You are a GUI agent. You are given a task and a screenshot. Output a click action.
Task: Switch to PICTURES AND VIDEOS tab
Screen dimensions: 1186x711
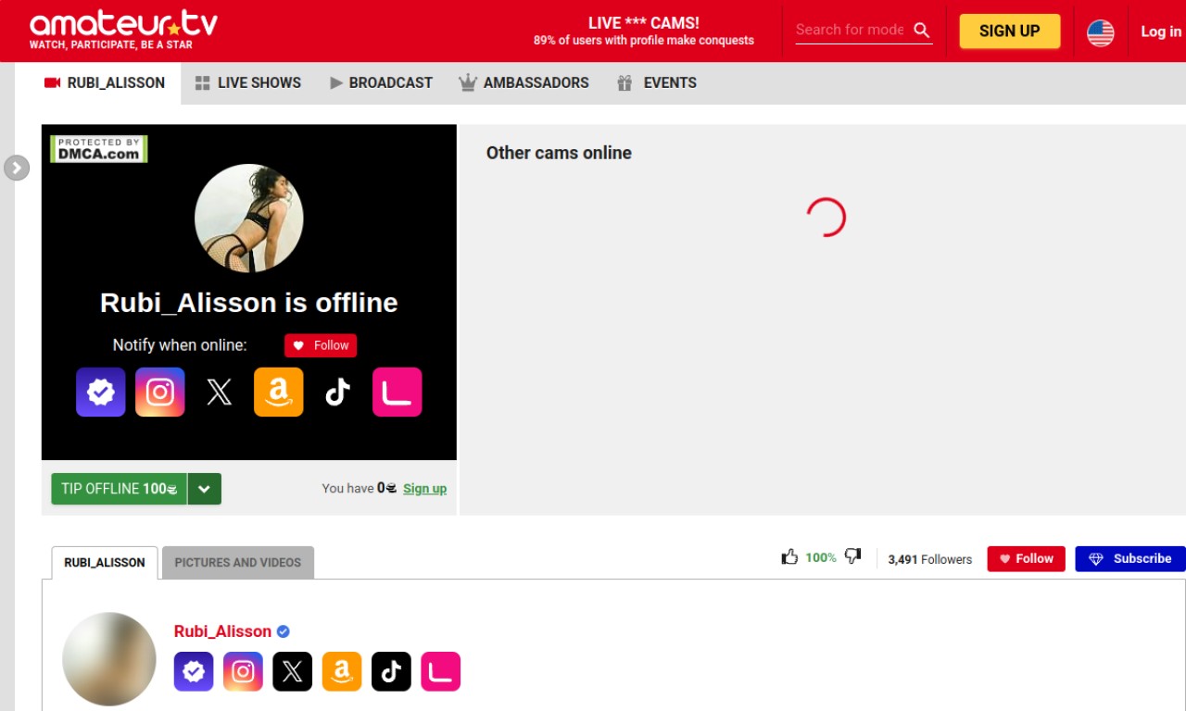pyautogui.click(x=238, y=562)
